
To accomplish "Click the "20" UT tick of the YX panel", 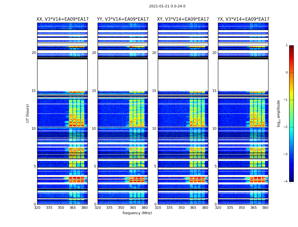I will tap(214, 52).
